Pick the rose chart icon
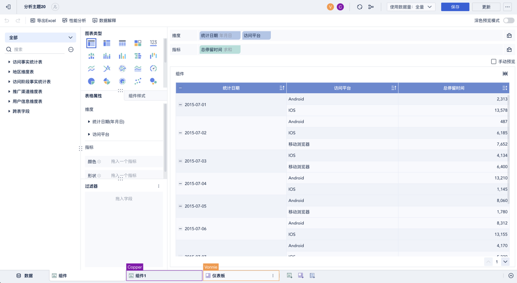Screen dimensions: 517x283 107,81
